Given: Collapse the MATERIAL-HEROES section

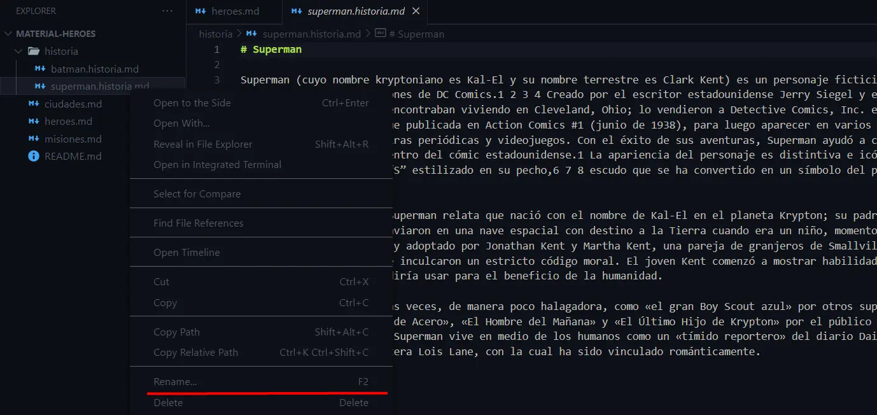Looking at the screenshot, I should click(x=8, y=33).
